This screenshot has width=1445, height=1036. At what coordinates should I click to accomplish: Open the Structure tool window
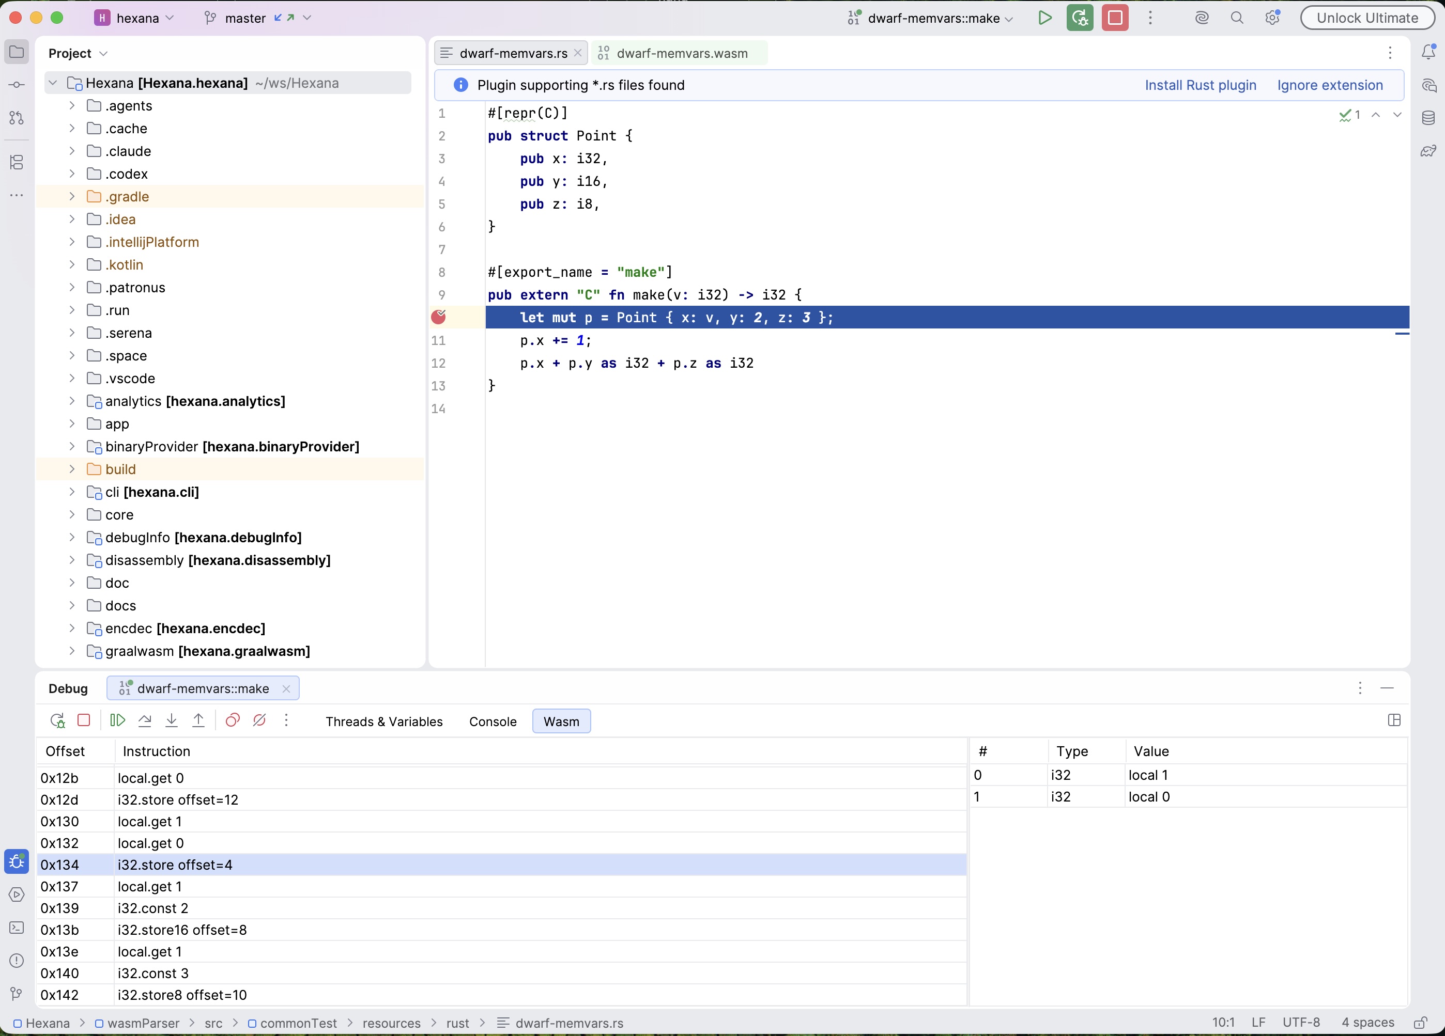pos(17,162)
